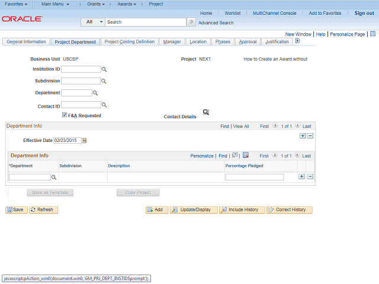Open the Subdivision lookup magnifier
Screen dimensions: 379x284
[104, 81]
